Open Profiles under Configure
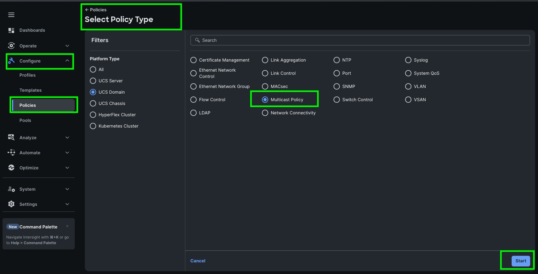Screen dimensions: 538x274 click(27, 75)
